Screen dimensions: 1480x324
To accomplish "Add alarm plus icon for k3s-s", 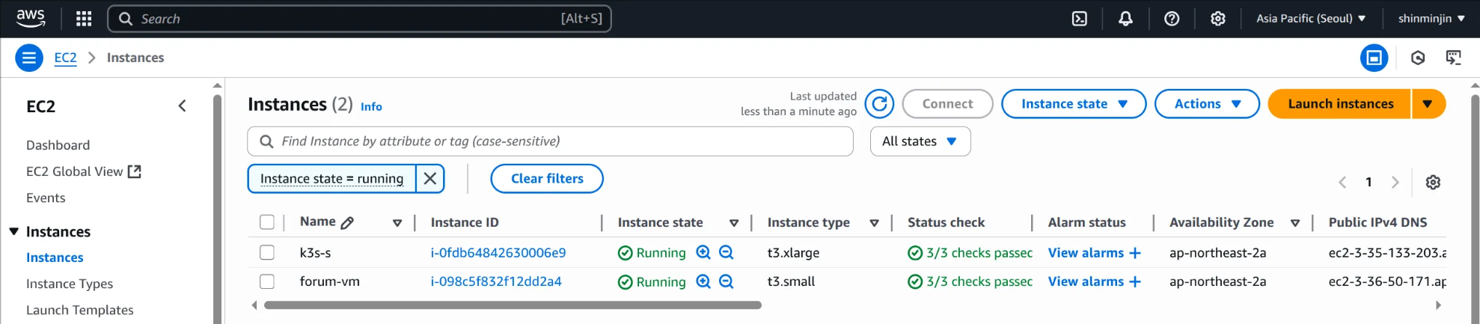I will click(x=1135, y=253).
